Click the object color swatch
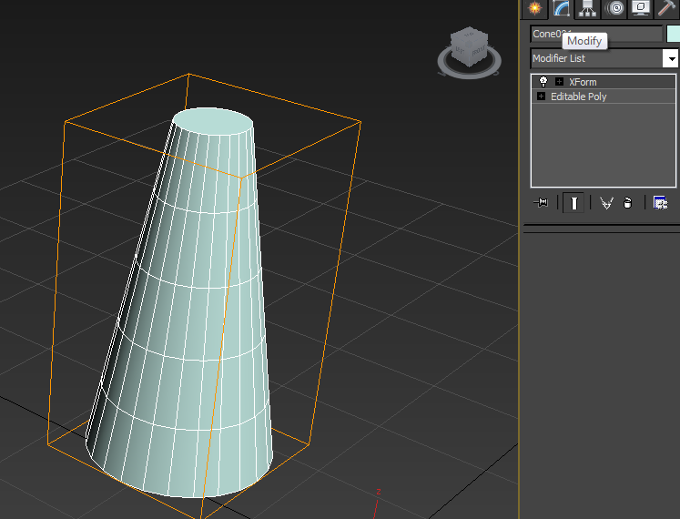 [674, 34]
